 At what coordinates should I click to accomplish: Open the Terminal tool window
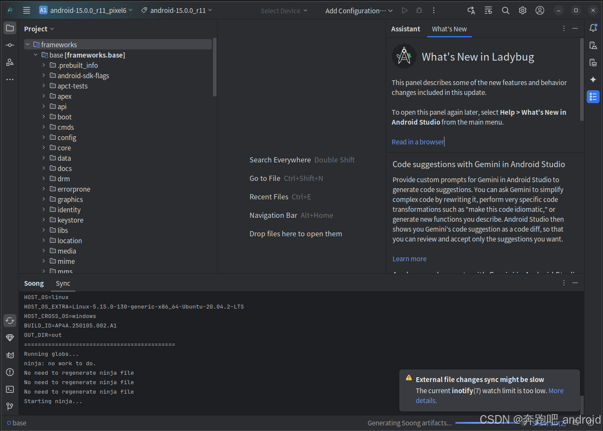click(x=10, y=389)
